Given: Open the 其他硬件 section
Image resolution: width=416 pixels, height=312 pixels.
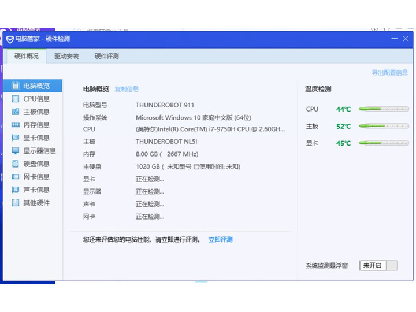Looking at the screenshot, I should pos(33,203).
